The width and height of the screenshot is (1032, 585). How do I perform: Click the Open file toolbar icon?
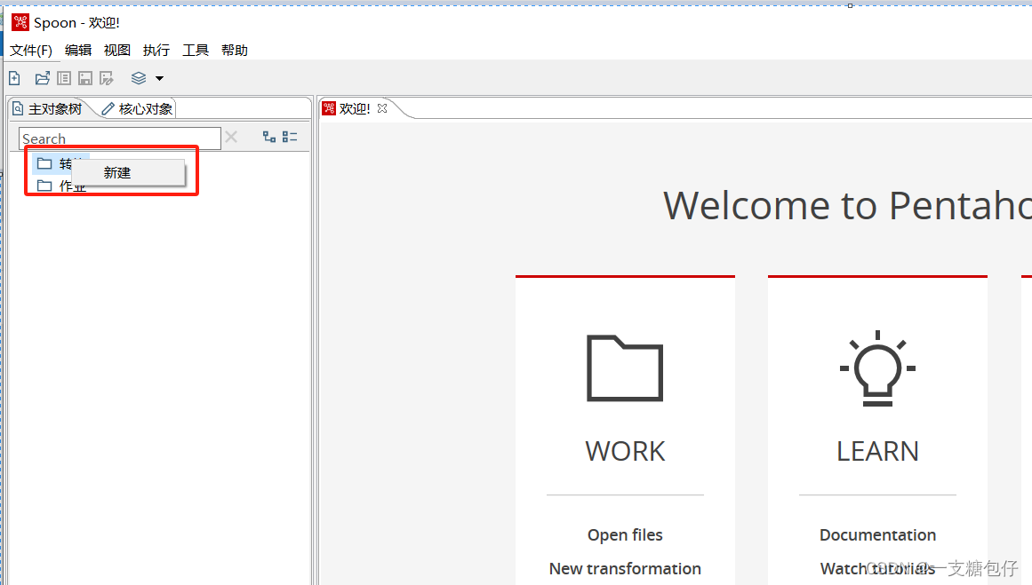42,79
